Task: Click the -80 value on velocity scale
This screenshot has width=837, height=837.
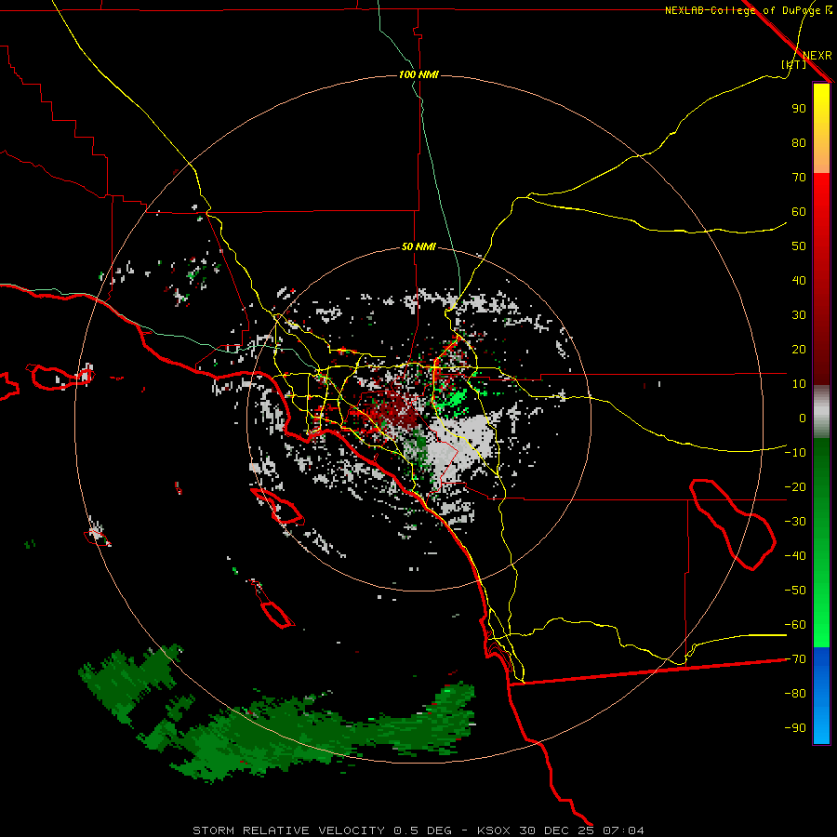Action: 795,694
